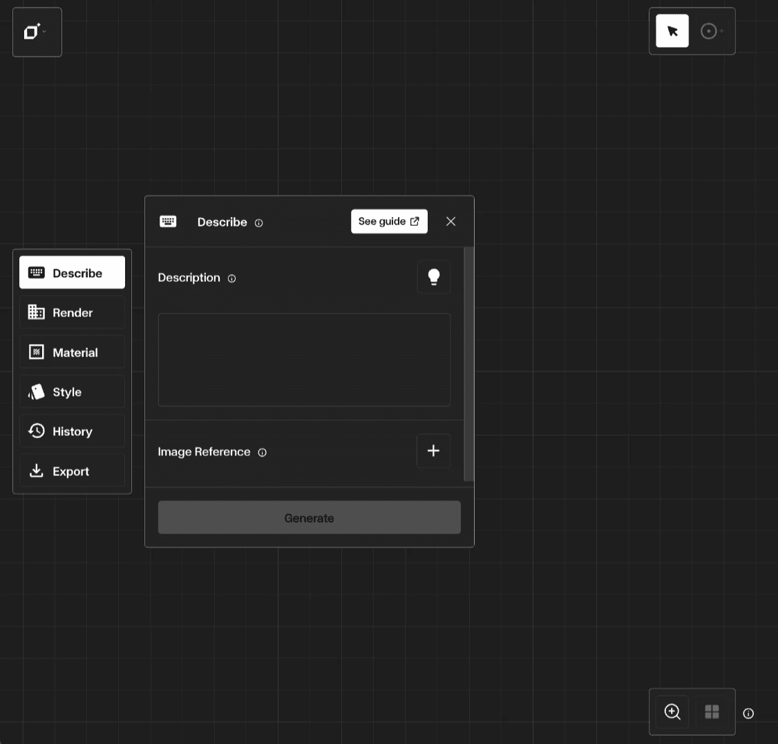The image size is (778, 744).
Task: Click the zoom magnifier icon at bottom right
Action: (x=672, y=712)
